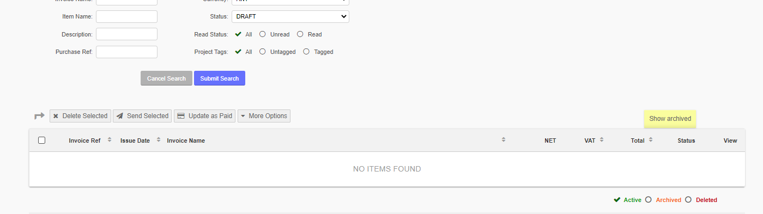Image resolution: width=763 pixels, height=214 pixels.
Task: Tick the select-all invoices checkbox
Action: [x=42, y=140]
